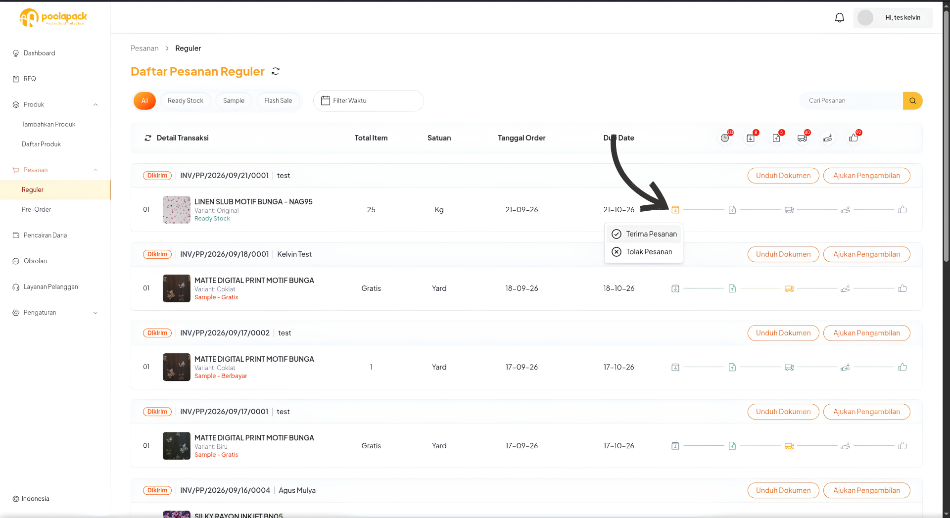The width and height of the screenshot is (950, 518).
Task: Click Ajukan Pengambilan for Agus Mulya order
Action: click(866, 490)
